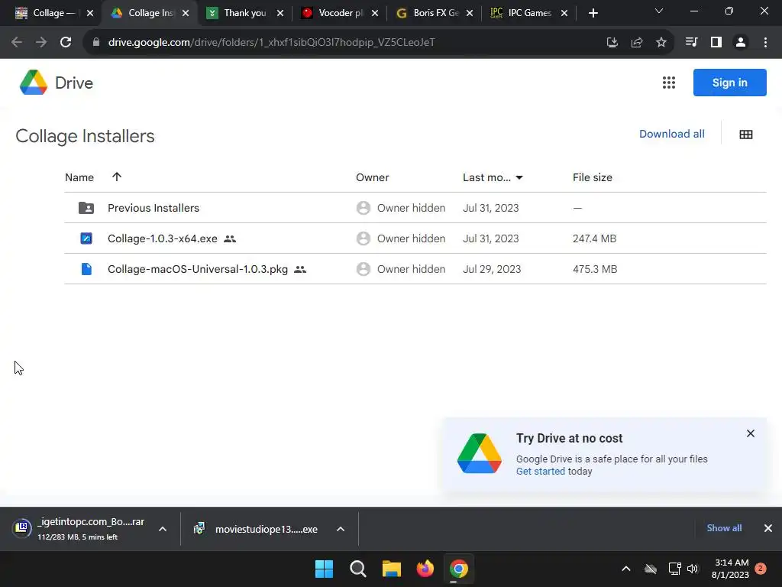Click the Jul 29, 2023 date

click(x=492, y=269)
